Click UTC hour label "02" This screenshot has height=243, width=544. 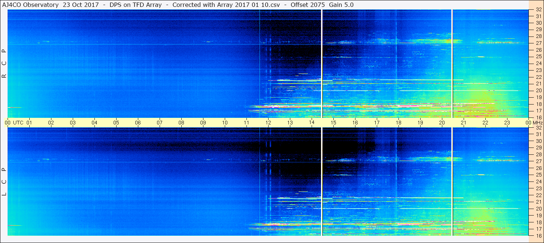(51, 123)
